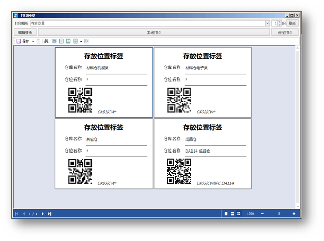The height and width of the screenshot is (241, 324).
Task: Click the QR code on CK05 label
Action: (x=179, y=172)
